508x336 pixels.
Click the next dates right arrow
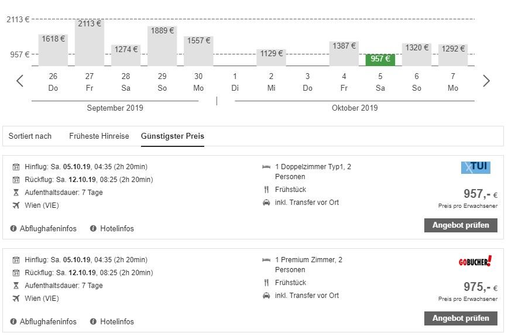(x=486, y=81)
